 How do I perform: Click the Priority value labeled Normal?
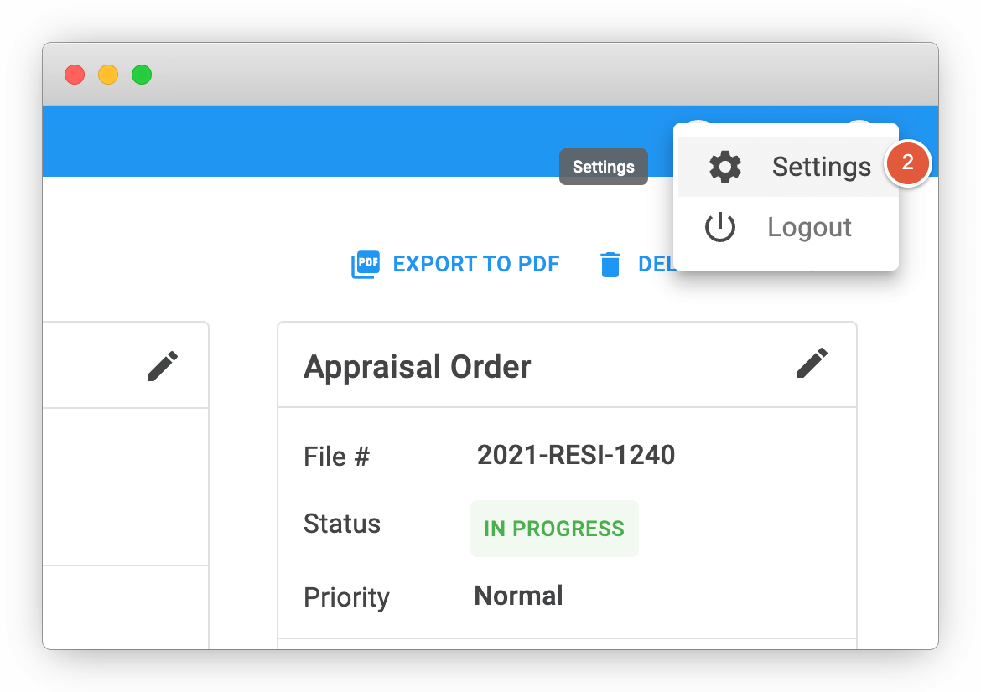518,596
